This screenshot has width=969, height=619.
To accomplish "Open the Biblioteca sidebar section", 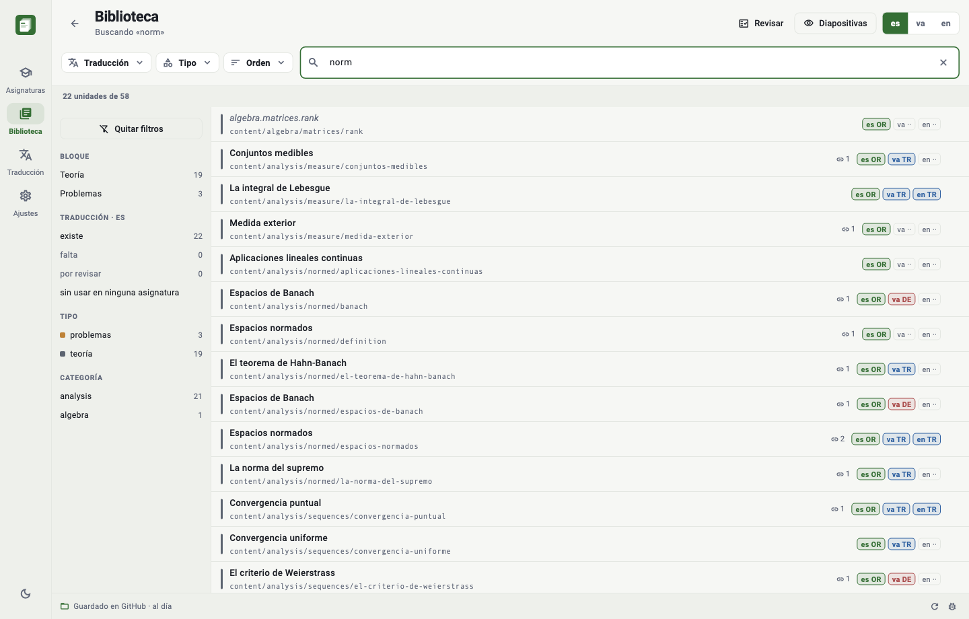I will tap(26, 120).
